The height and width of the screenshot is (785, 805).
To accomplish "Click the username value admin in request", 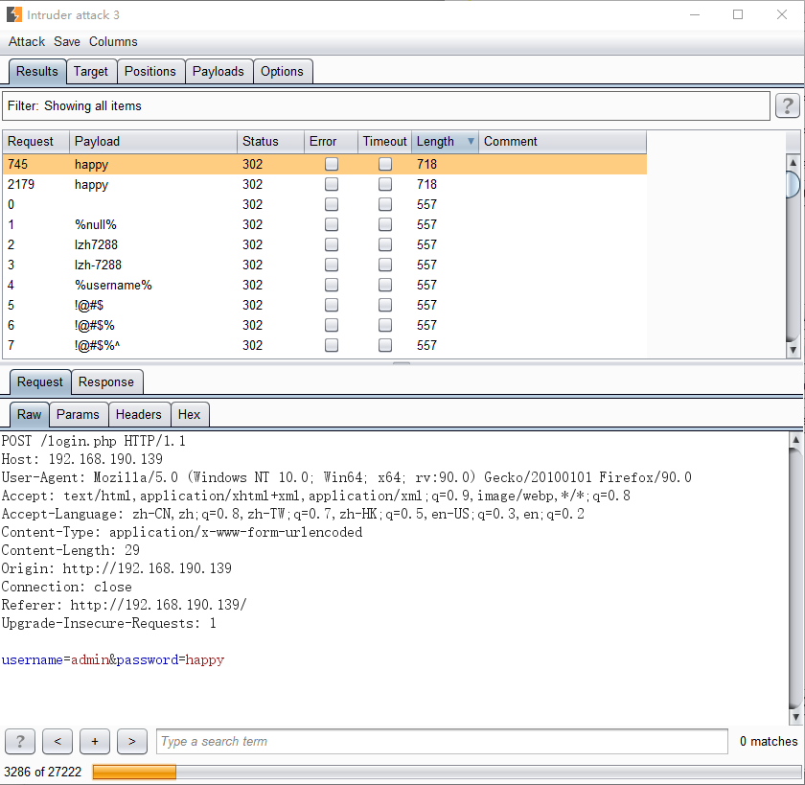I will point(90,659).
